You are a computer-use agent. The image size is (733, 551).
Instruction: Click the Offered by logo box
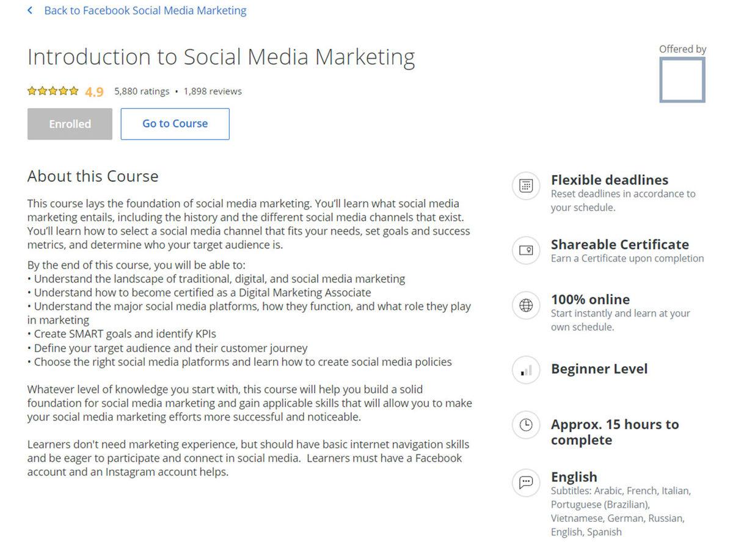tap(682, 79)
